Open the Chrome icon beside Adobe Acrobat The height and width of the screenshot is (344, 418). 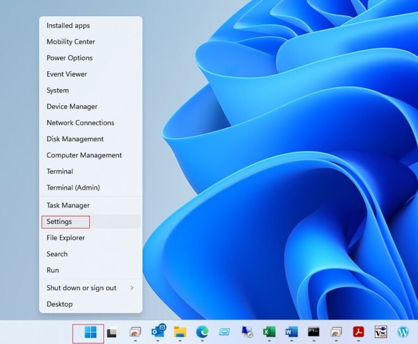click(x=336, y=332)
